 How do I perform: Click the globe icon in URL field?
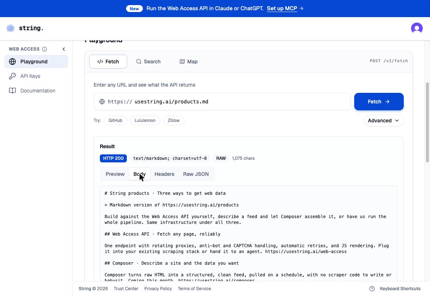102,102
